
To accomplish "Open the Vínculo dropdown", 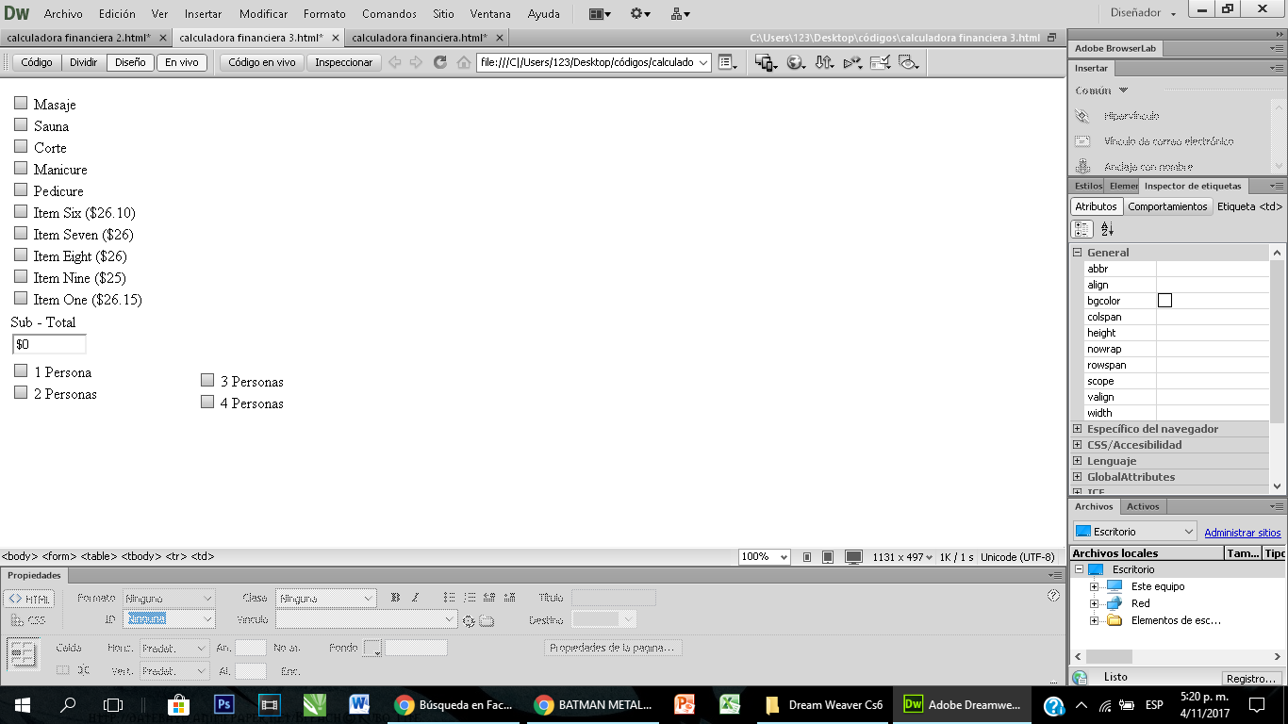I will click(x=367, y=619).
